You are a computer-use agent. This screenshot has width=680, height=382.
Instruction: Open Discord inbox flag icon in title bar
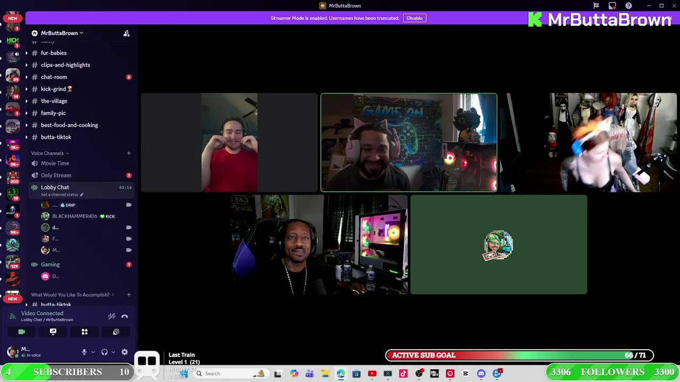tap(596, 6)
